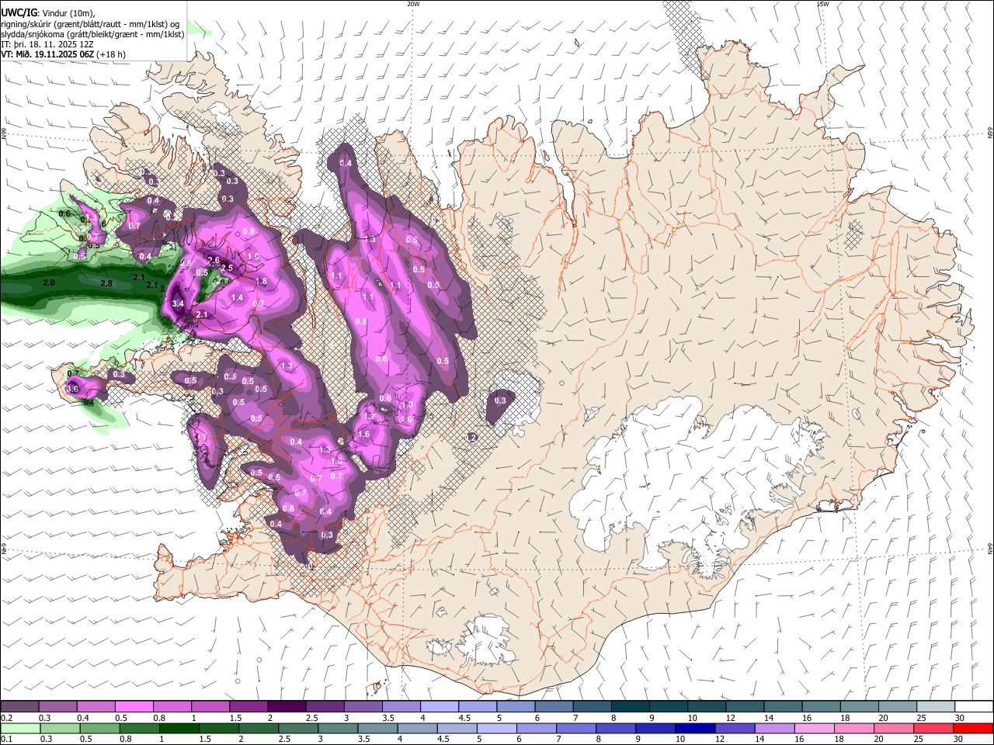Image resolution: width=994 pixels, height=745 pixels.
Task: Select lower legend swatch between 18 and 20
Action: pyautogui.click(x=853, y=728)
